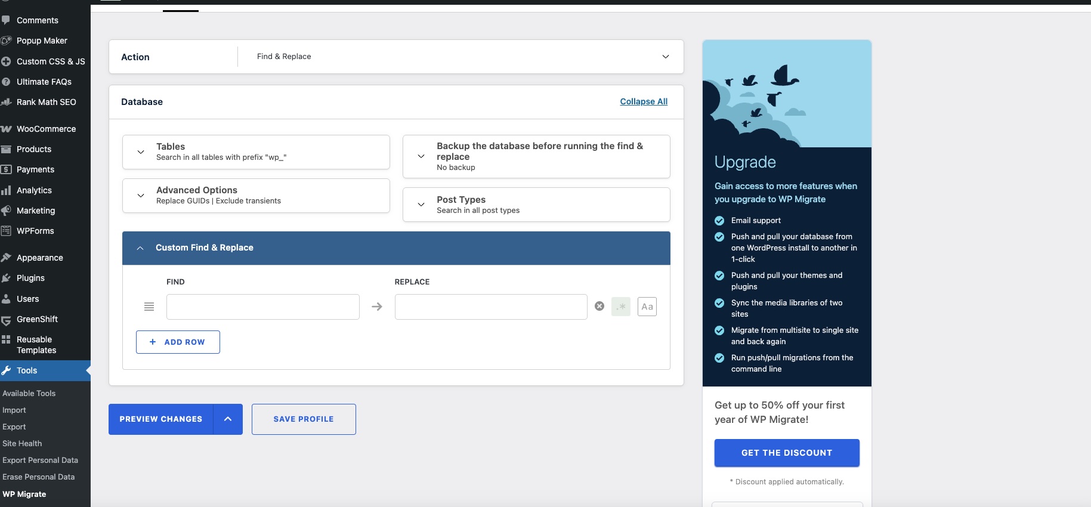The image size is (1091, 507).
Task: Open the Import submenu item
Action: click(x=14, y=410)
